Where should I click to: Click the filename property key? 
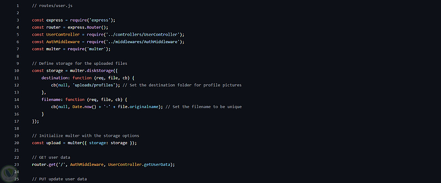(x=52, y=100)
